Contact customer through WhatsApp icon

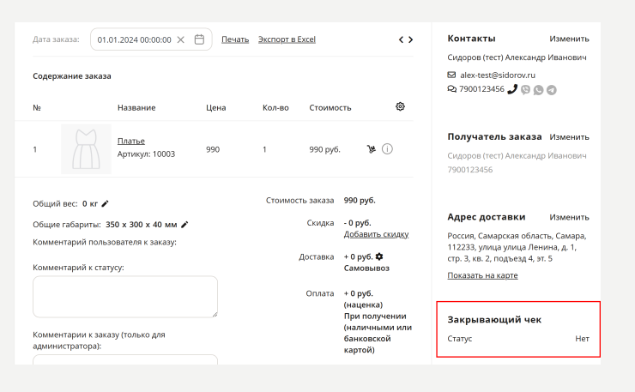(538, 90)
